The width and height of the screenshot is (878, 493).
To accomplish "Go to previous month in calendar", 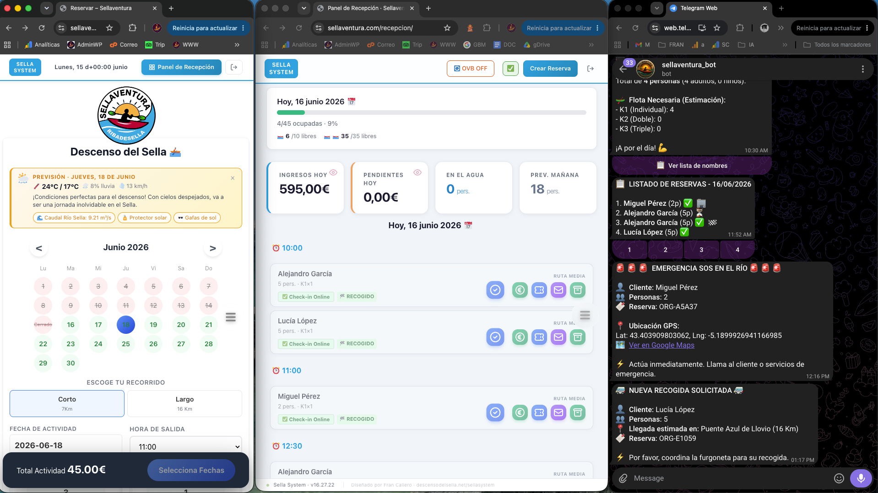I will click(39, 248).
